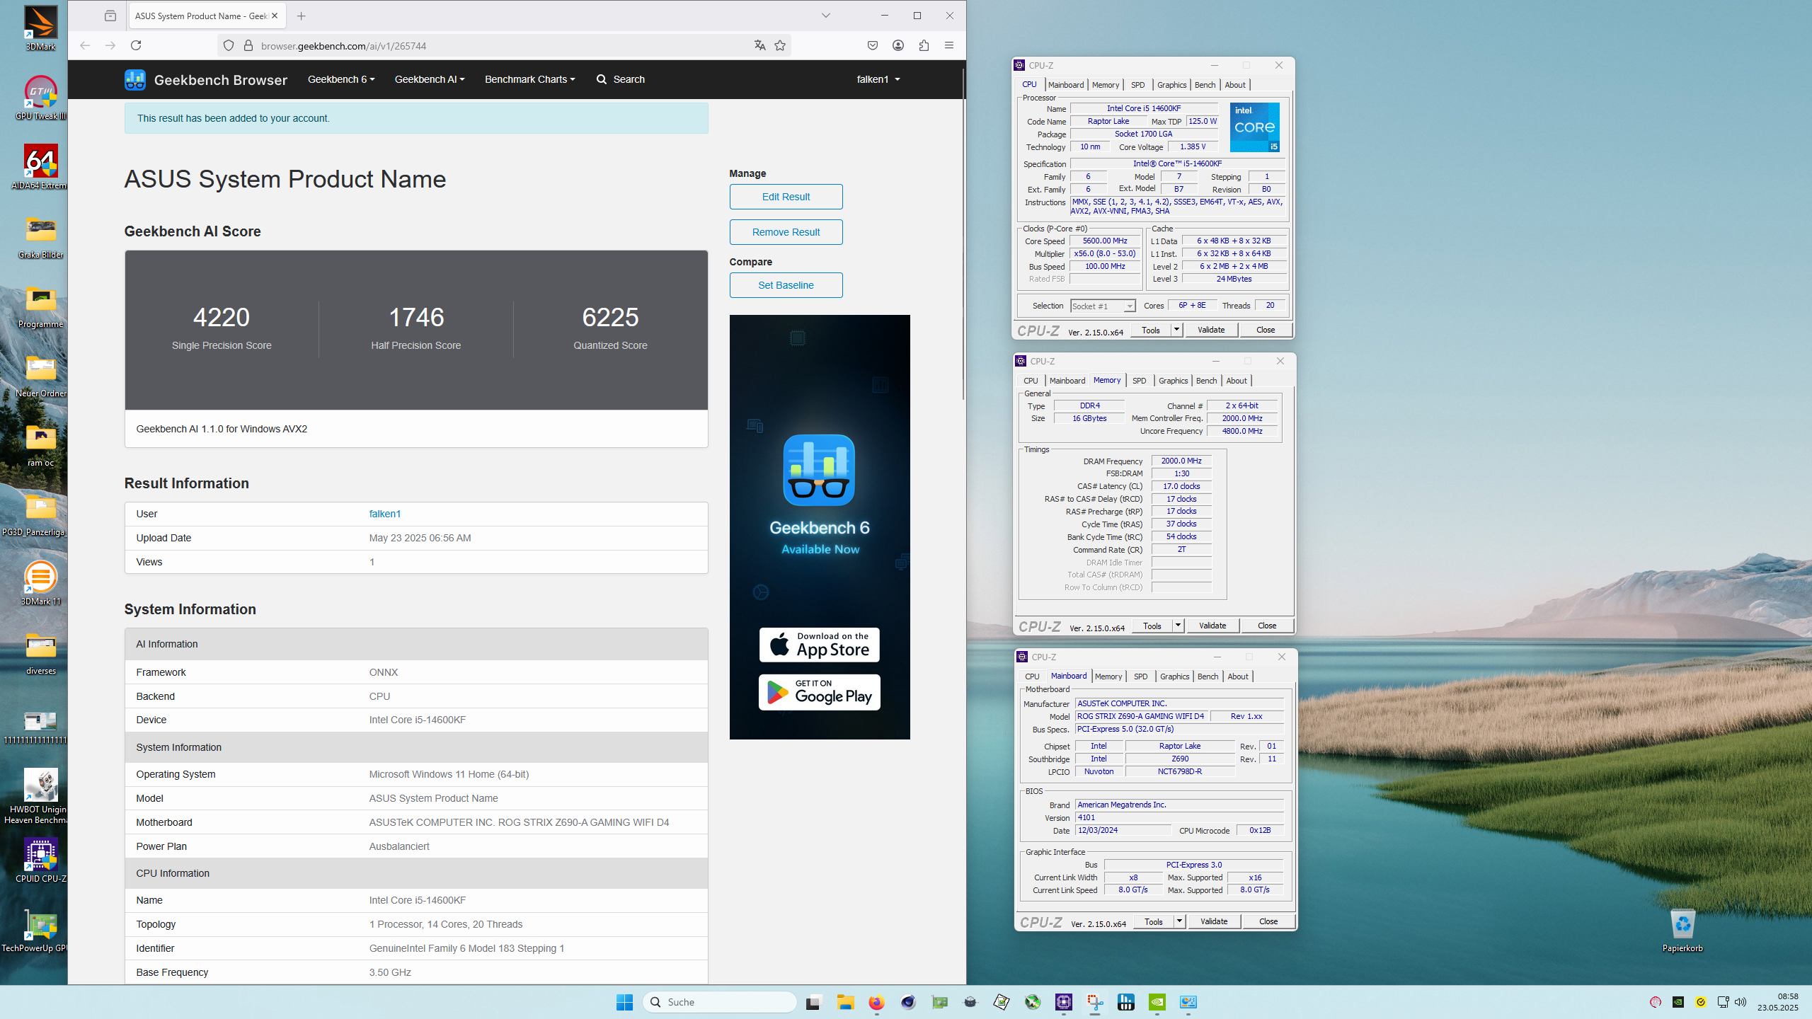This screenshot has height=1019, width=1812.
Task: Switch to Firefox in the taskbar
Action: [x=876, y=1002]
